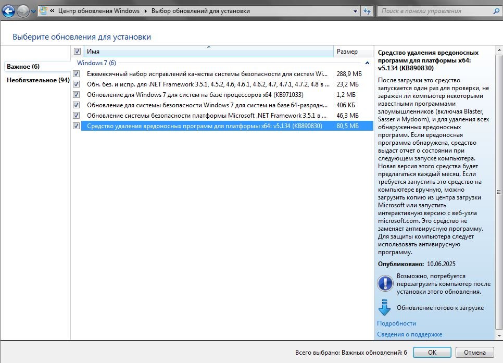Go back with the blue Back arrow
The image size is (503, 363).
click(x=8, y=11)
